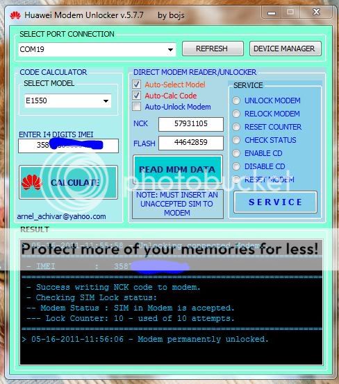Viewport: 339px width, 384px height.
Task: Select the RELOCK MODEM radio option
Action: click(236, 114)
